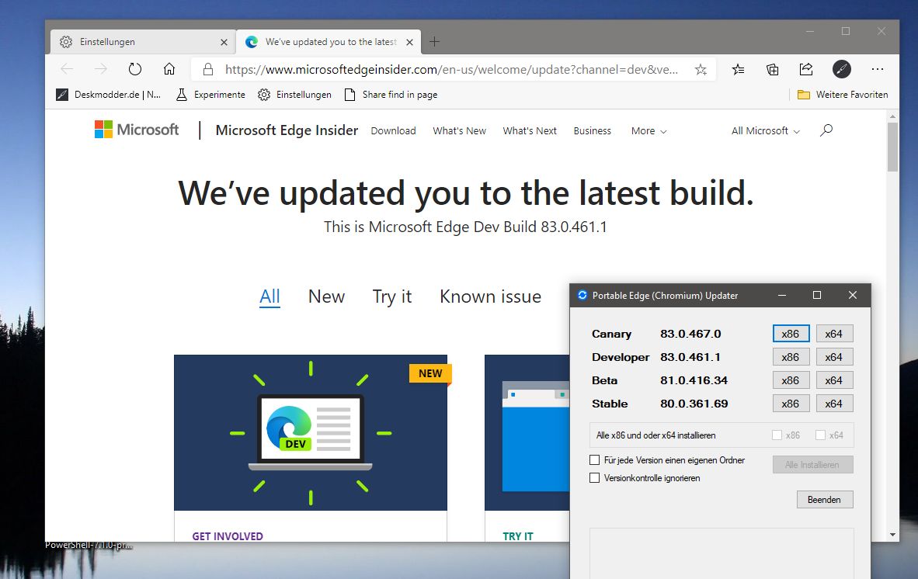Click the browser Back arrow
Screen dimensions: 918x579
(x=67, y=69)
